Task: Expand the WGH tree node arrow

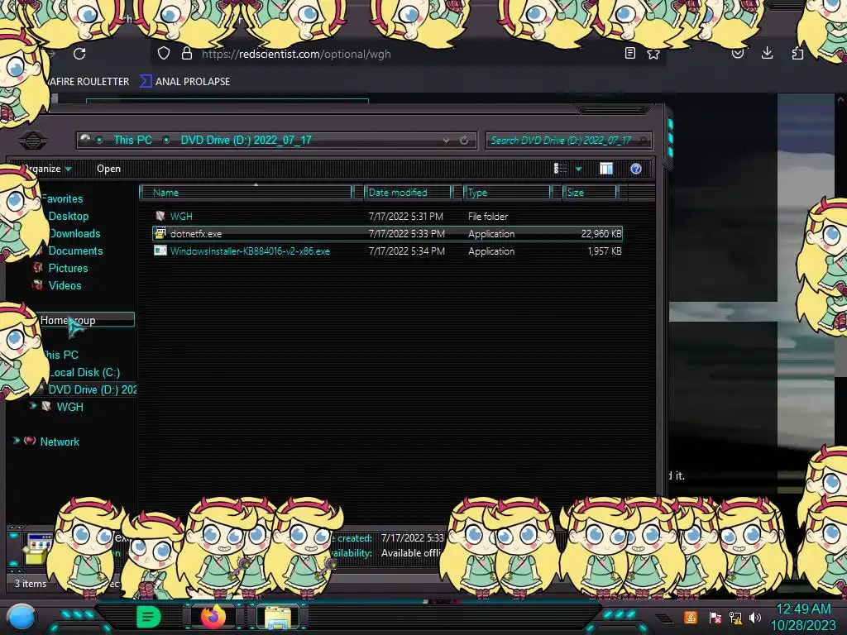Action: [33, 405]
